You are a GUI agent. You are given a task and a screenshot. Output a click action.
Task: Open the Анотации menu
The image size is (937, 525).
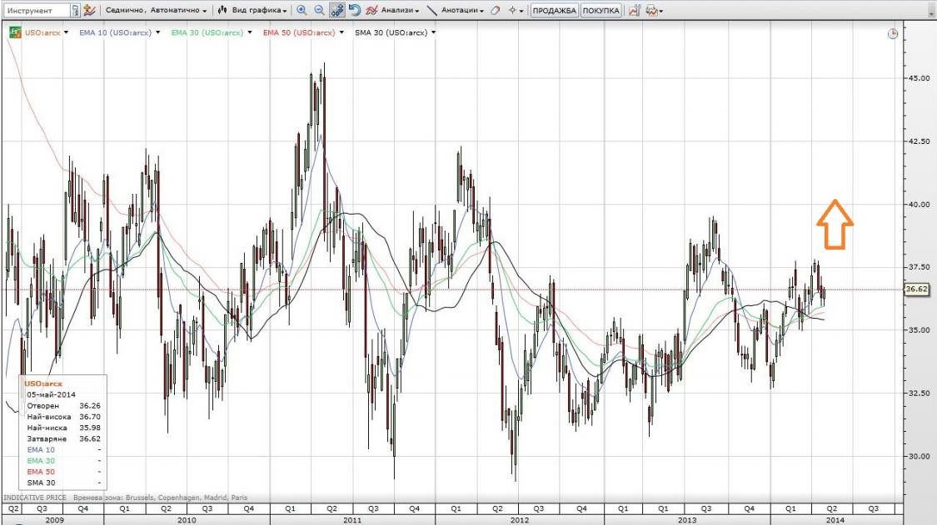click(x=462, y=10)
